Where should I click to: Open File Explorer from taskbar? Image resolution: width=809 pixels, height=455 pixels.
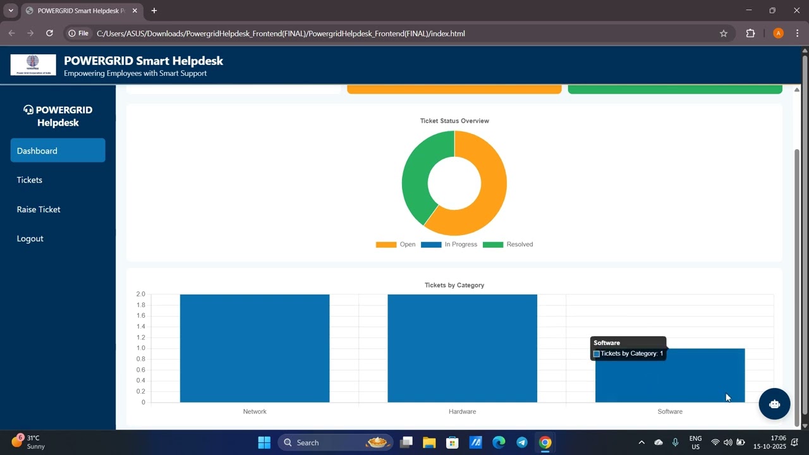429,442
